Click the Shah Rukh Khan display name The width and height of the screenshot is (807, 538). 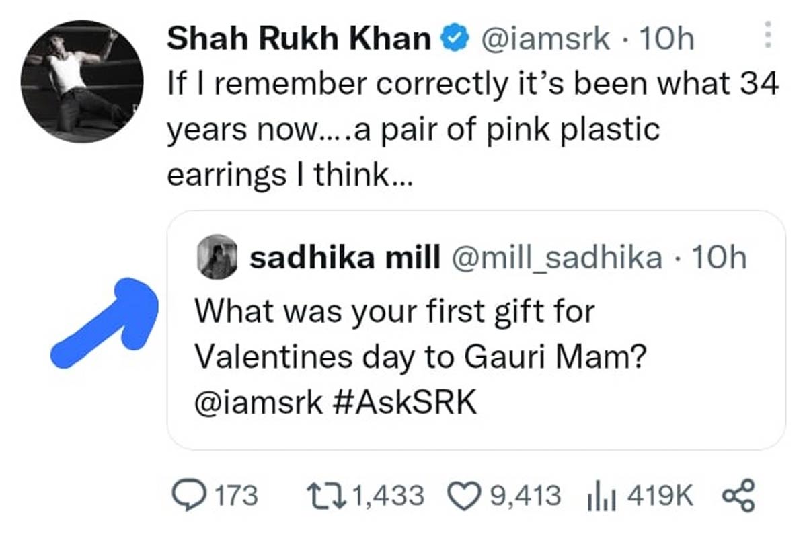[299, 39]
